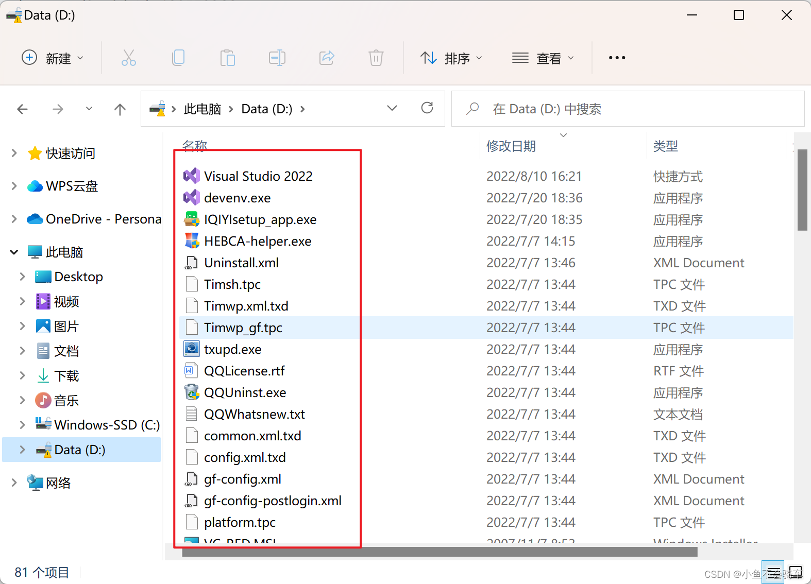Open recent locations dropdown chevron
Image resolution: width=811 pixels, height=584 pixels.
tap(89, 109)
